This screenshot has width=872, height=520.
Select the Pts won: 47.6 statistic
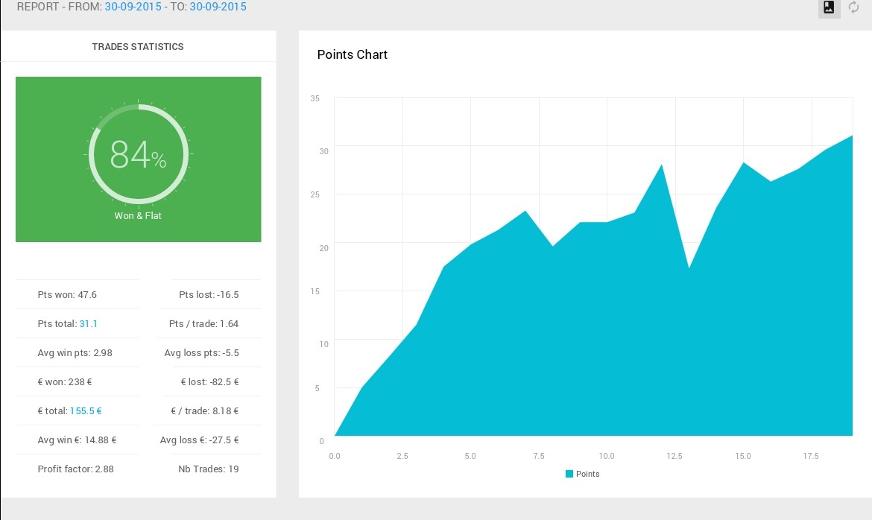[x=67, y=295]
